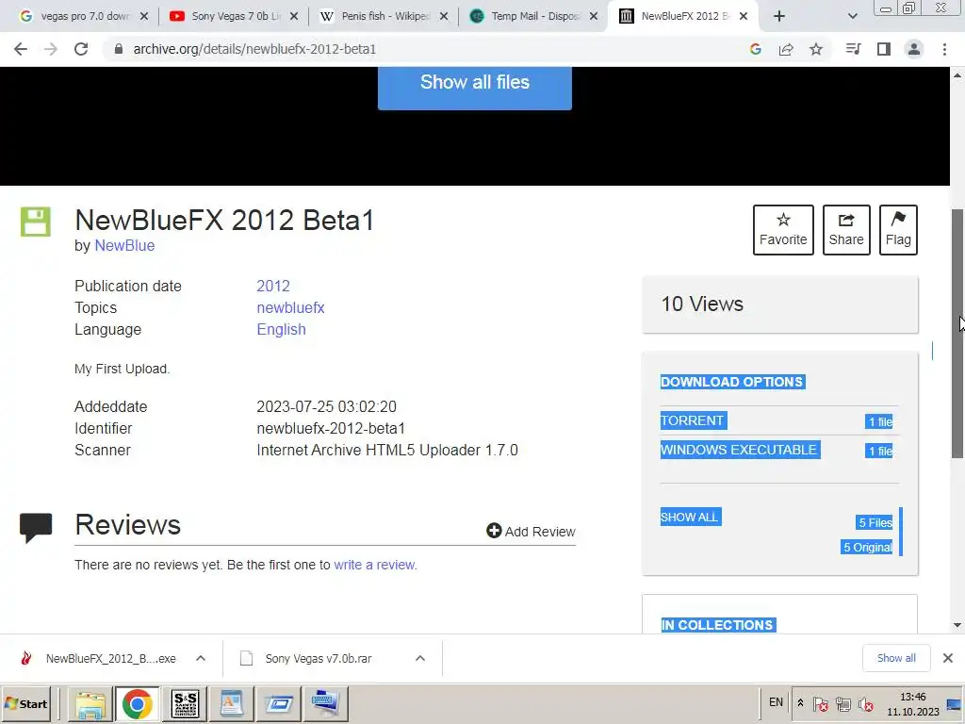
Task: Click the Google icon in address bar
Action: pyautogui.click(x=756, y=49)
